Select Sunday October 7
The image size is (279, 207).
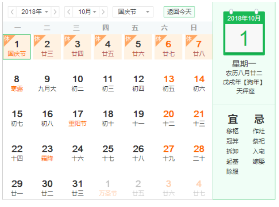(x=199, y=47)
